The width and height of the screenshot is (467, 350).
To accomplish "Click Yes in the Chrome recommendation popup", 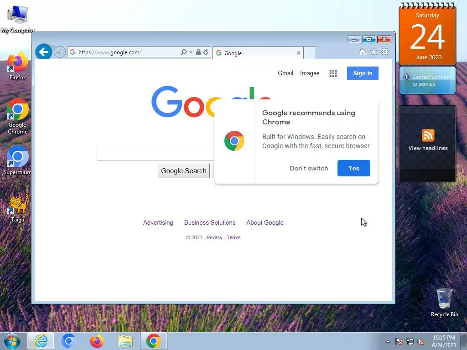I will [354, 168].
